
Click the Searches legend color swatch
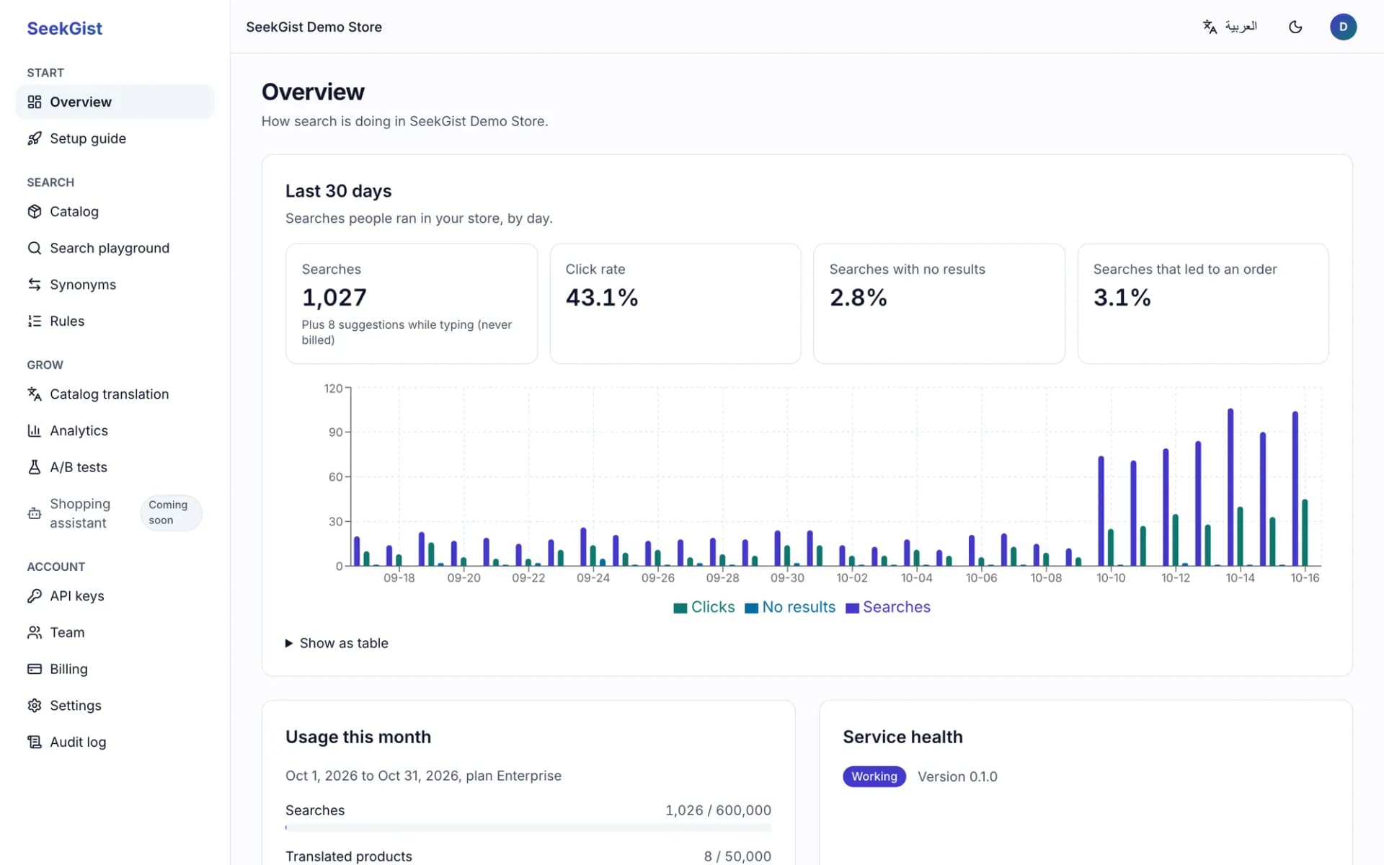tap(852, 608)
